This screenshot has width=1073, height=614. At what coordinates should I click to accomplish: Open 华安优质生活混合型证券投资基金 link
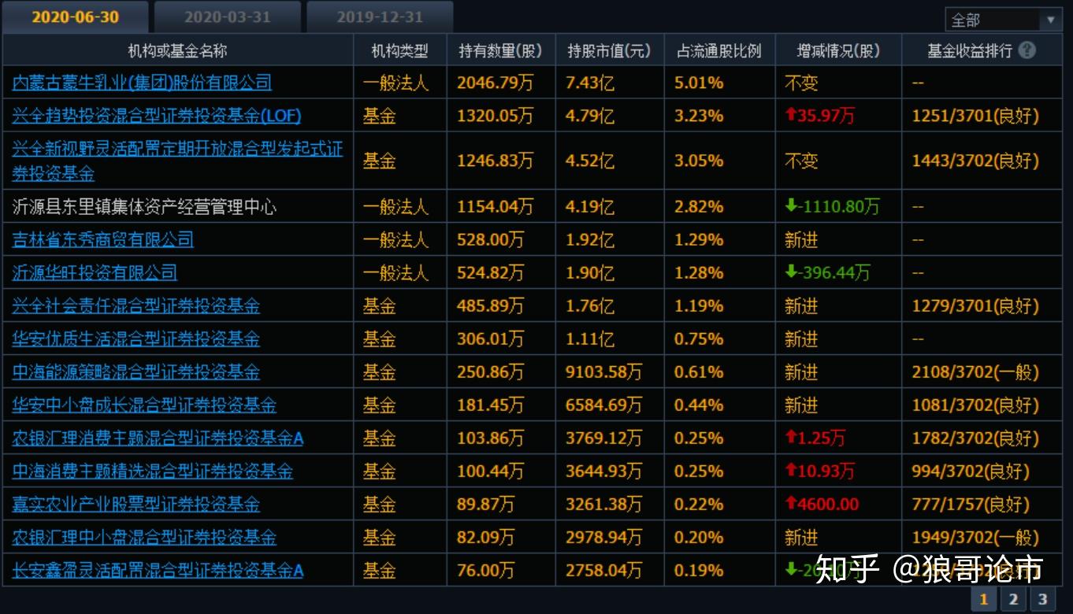coord(136,338)
